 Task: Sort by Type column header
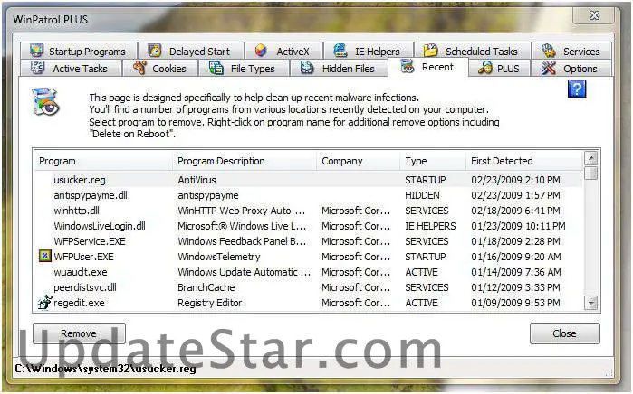click(x=433, y=161)
